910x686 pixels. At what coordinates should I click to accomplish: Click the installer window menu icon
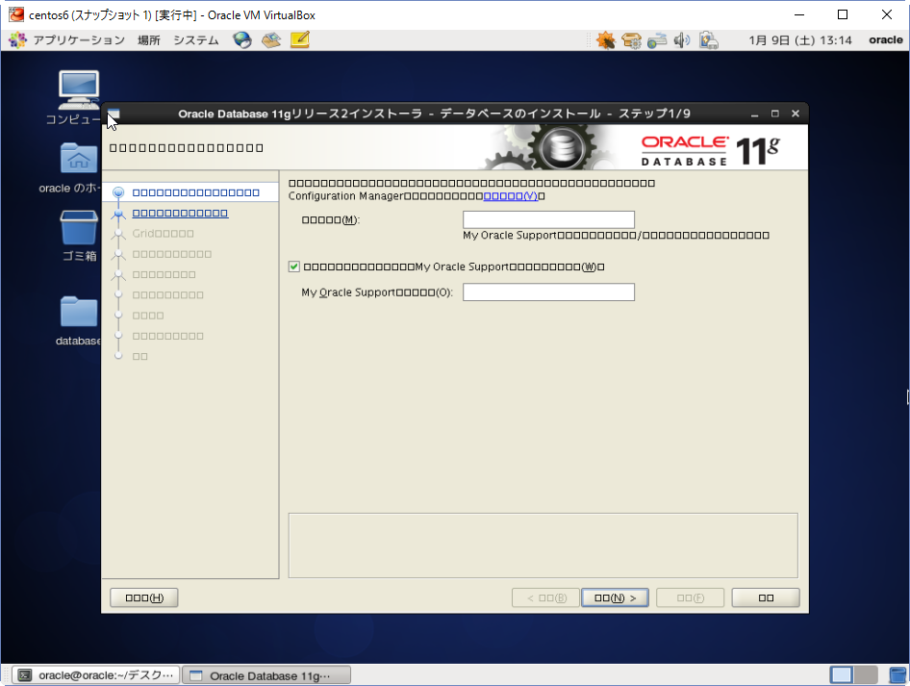click(x=114, y=114)
